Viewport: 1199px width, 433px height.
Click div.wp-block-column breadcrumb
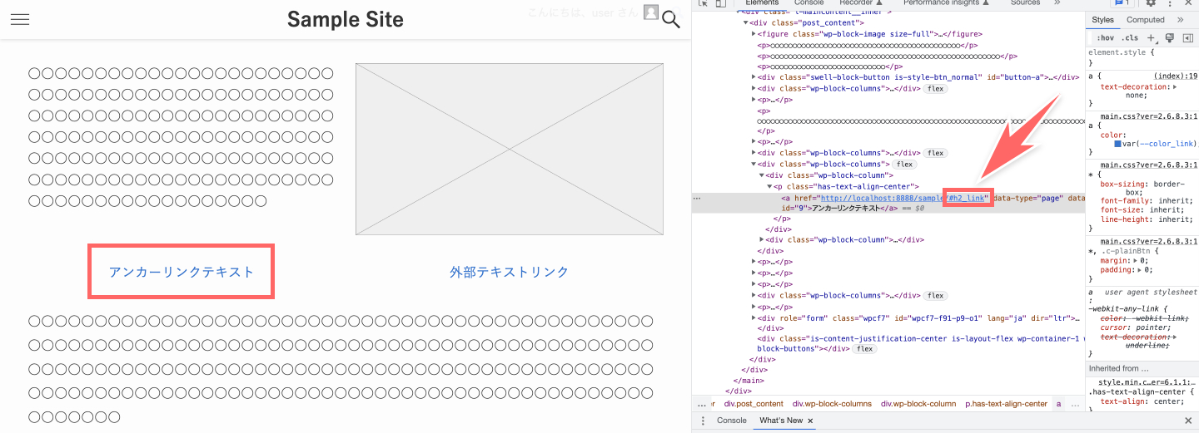point(918,404)
